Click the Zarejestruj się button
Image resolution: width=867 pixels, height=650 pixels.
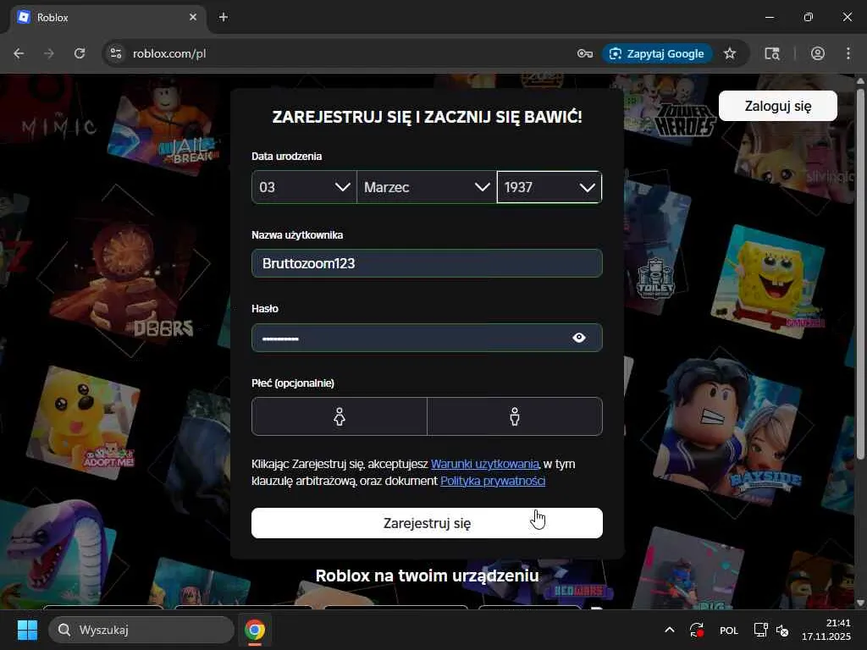tap(427, 523)
